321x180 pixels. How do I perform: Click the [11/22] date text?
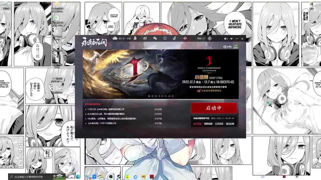click(158, 109)
